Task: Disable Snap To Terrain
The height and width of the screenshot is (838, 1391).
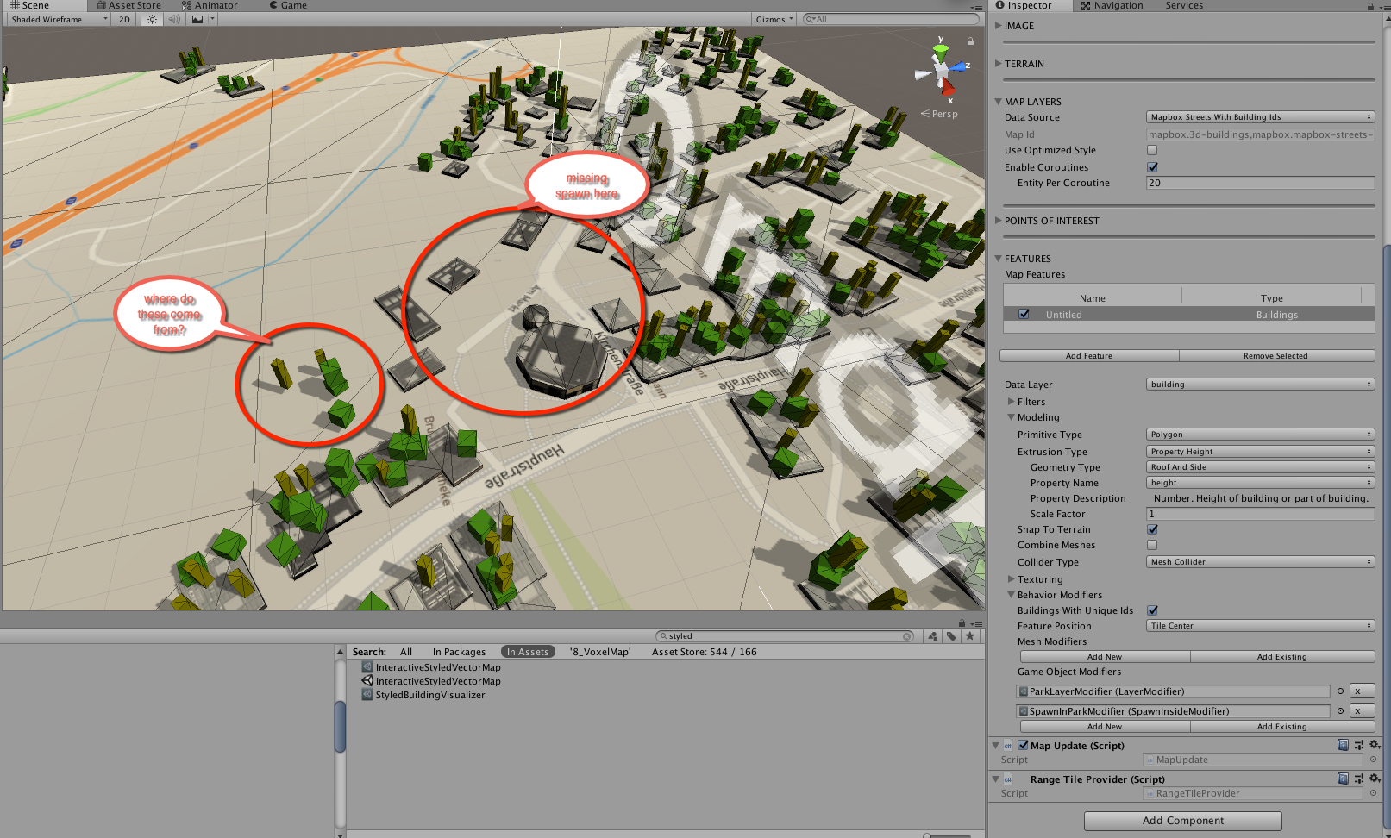Action: click(x=1152, y=529)
